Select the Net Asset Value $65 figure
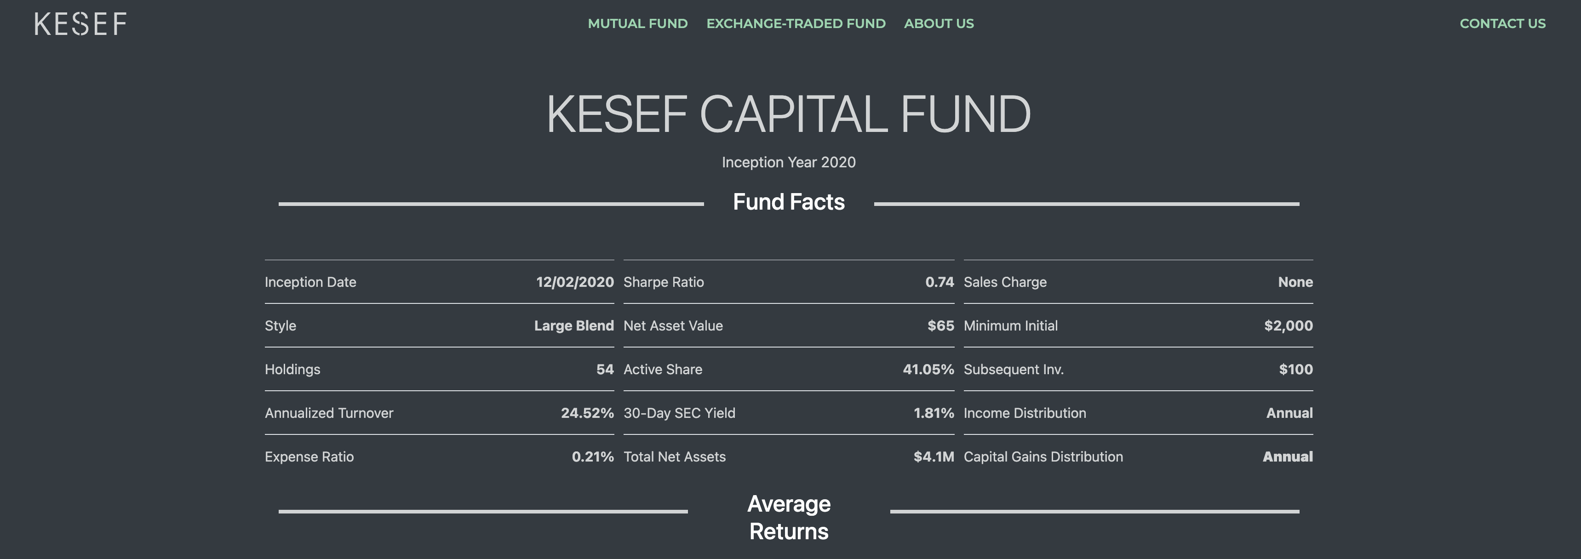1581x559 pixels. click(x=941, y=326)
